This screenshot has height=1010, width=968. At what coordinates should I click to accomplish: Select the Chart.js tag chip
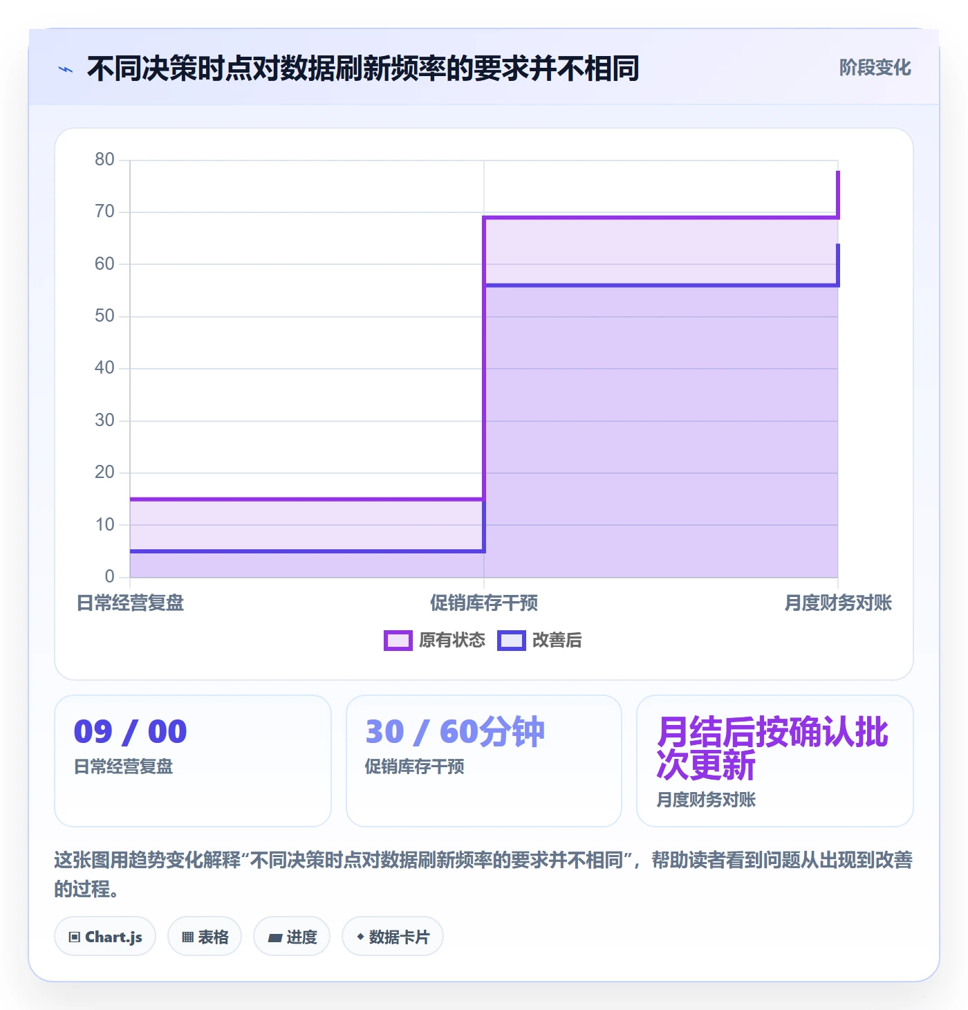105,937
